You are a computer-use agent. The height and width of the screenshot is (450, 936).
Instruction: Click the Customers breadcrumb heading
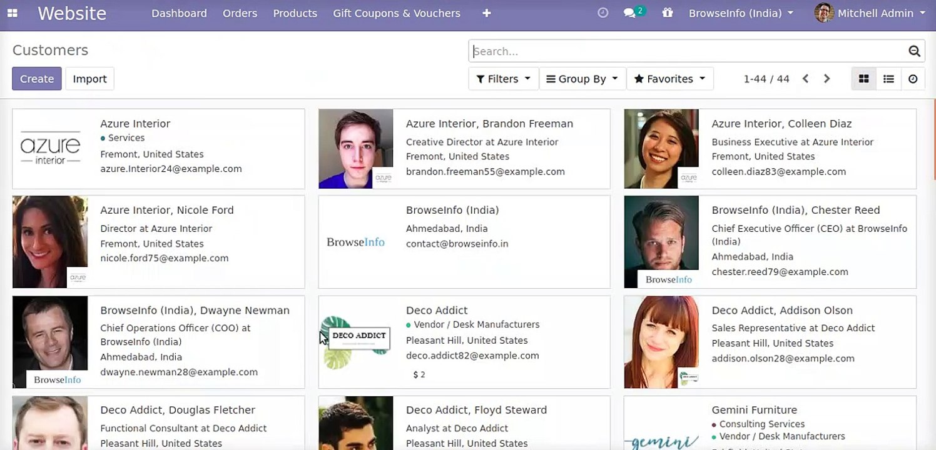coord(50,50)
